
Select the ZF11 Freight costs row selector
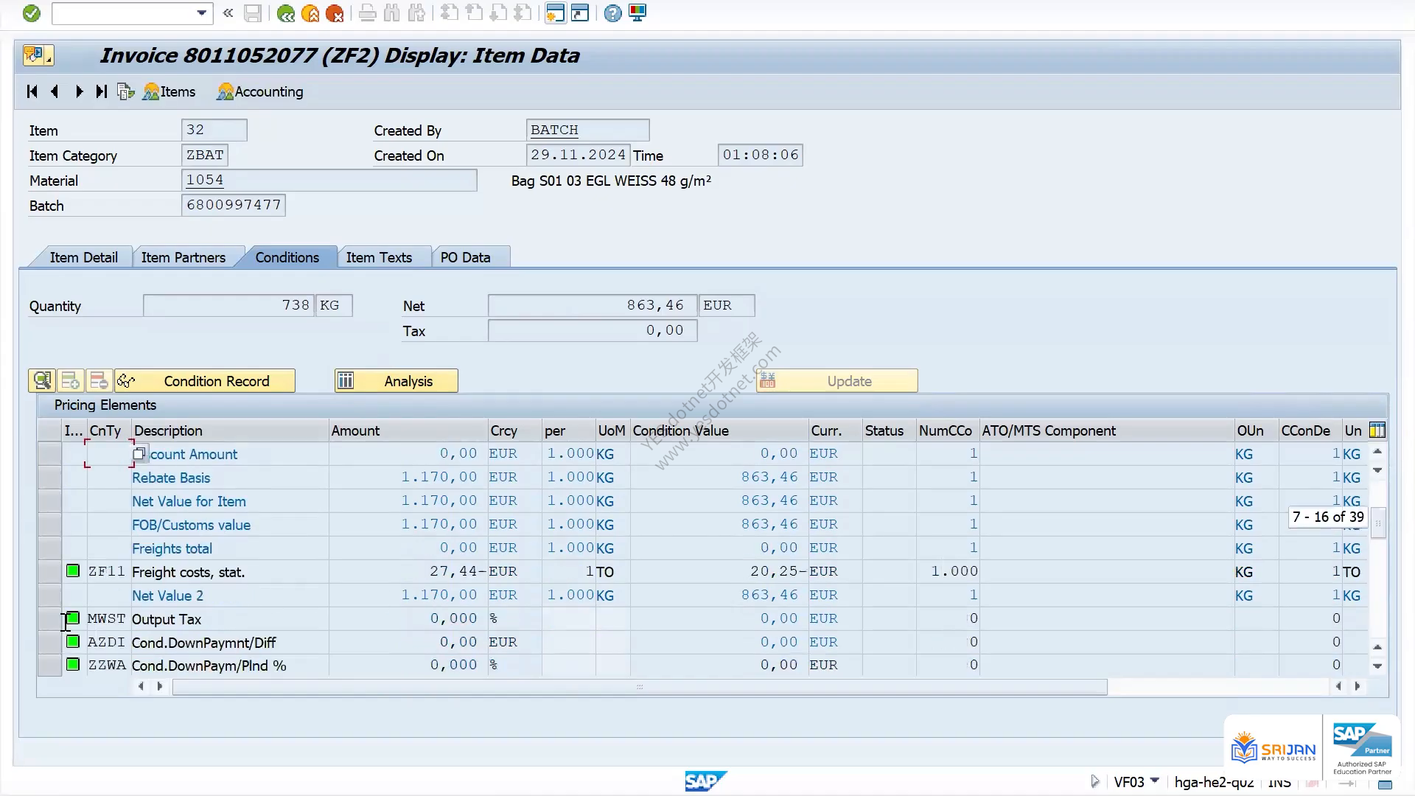coord(49,572)
